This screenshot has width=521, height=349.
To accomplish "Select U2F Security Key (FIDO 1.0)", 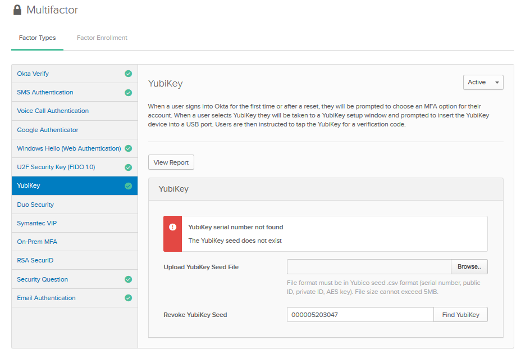I will point(75,167).
